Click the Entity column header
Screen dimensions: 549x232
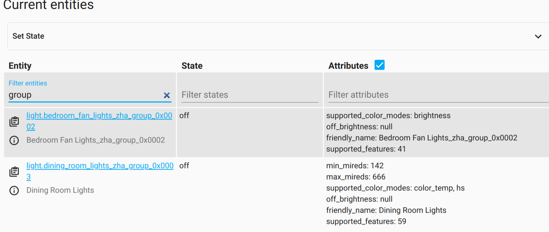pos(20,66)
